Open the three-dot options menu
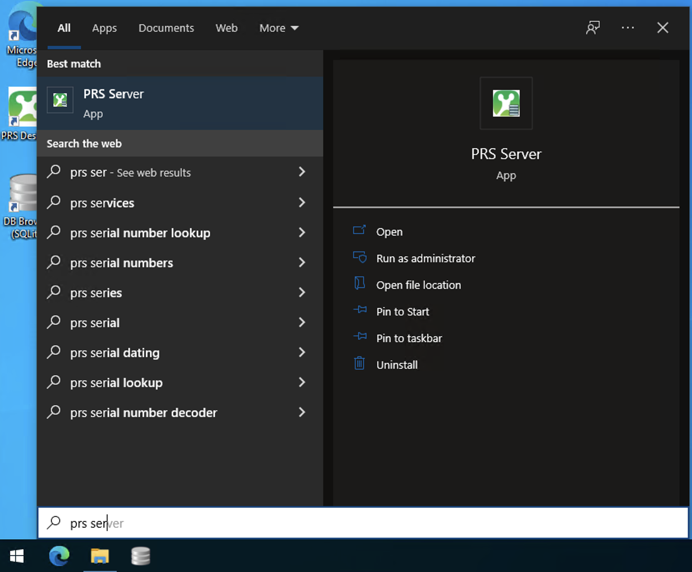692x572 pixels. pyautogui.click(x=627, y=28)
